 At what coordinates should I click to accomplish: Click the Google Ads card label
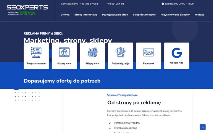coord(177,63)
